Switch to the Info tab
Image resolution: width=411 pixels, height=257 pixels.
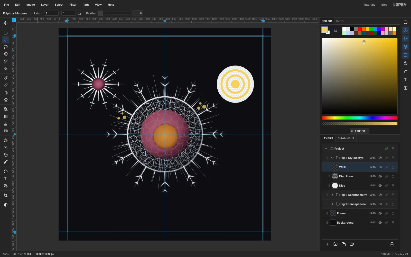coord(340,21)
